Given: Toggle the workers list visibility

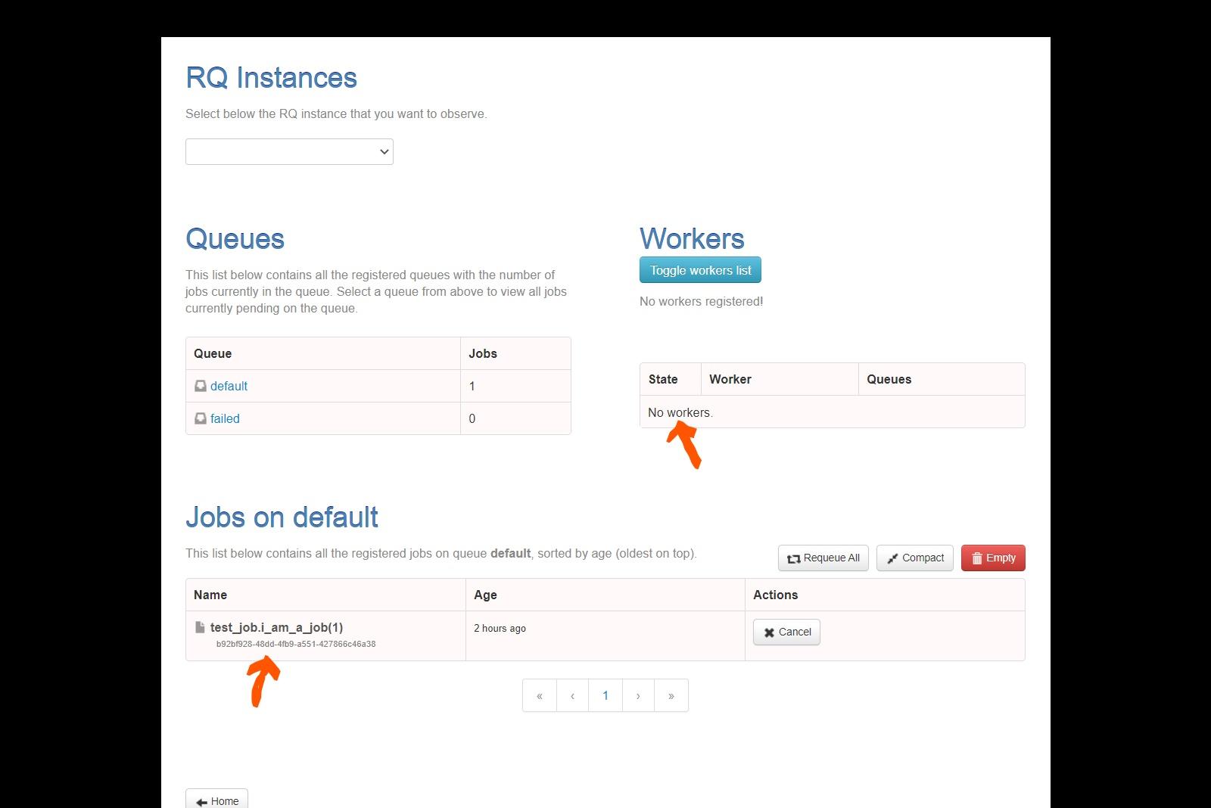Looking at the screenshot, I should point(699,269).
